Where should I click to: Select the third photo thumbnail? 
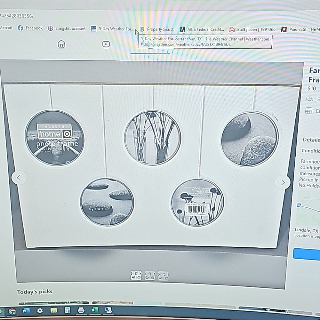163,276
